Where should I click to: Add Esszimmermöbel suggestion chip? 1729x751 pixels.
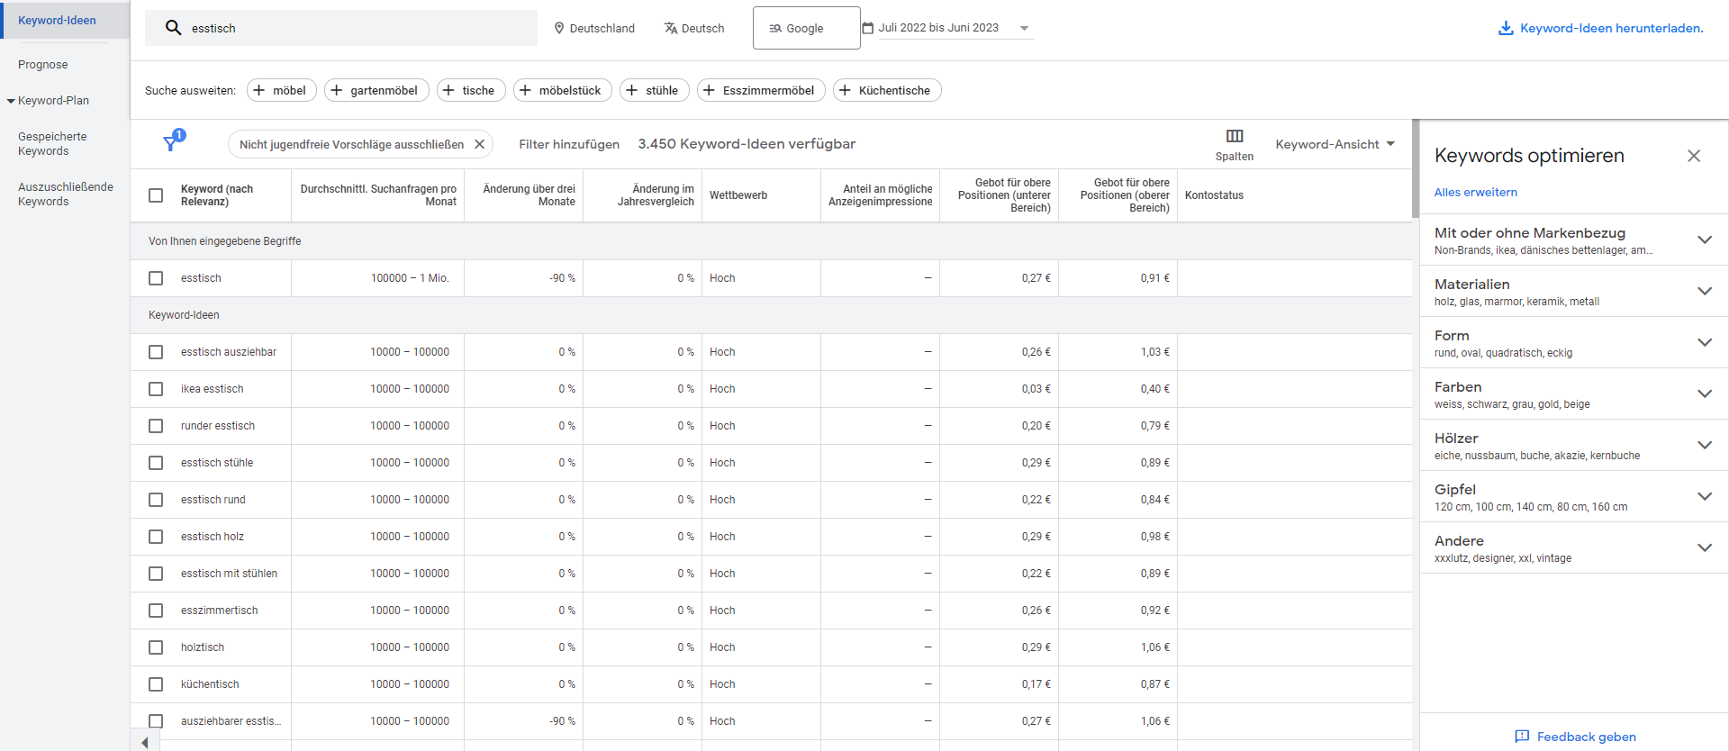[761, 90]
